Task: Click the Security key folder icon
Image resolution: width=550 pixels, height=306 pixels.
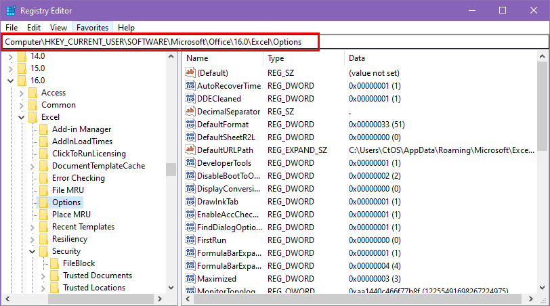Action: [43, 251]
